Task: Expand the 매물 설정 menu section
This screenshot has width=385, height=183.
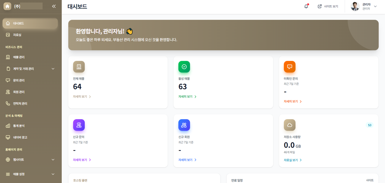Action: point(53,174)
